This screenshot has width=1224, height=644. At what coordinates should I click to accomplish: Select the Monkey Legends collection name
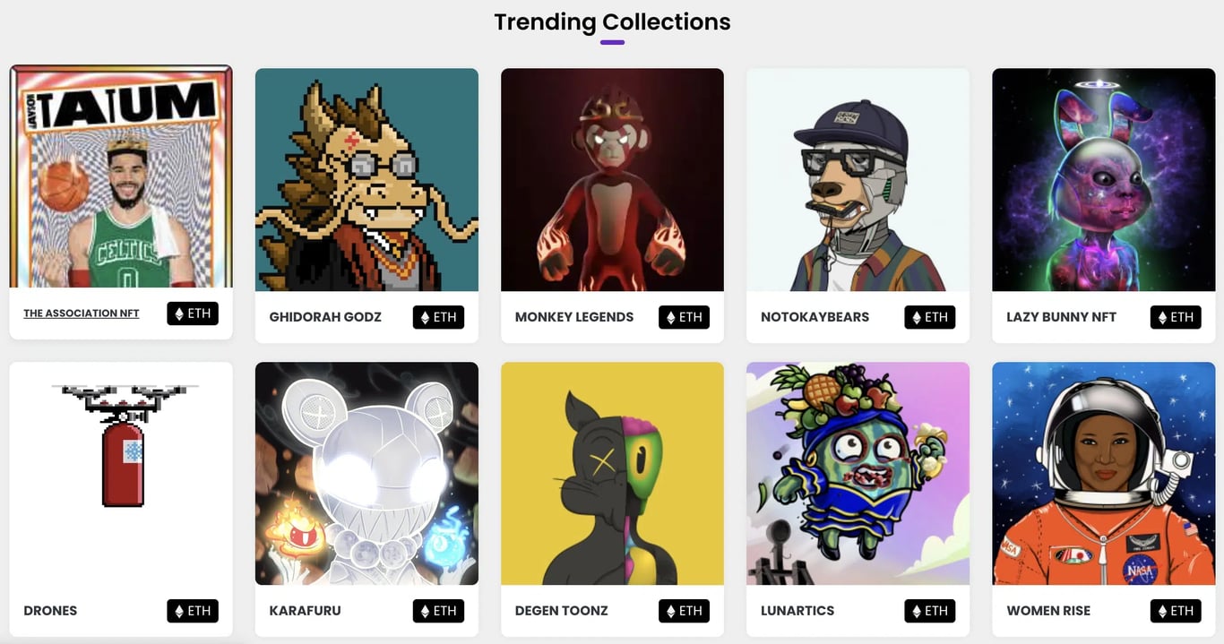[574, 317]
